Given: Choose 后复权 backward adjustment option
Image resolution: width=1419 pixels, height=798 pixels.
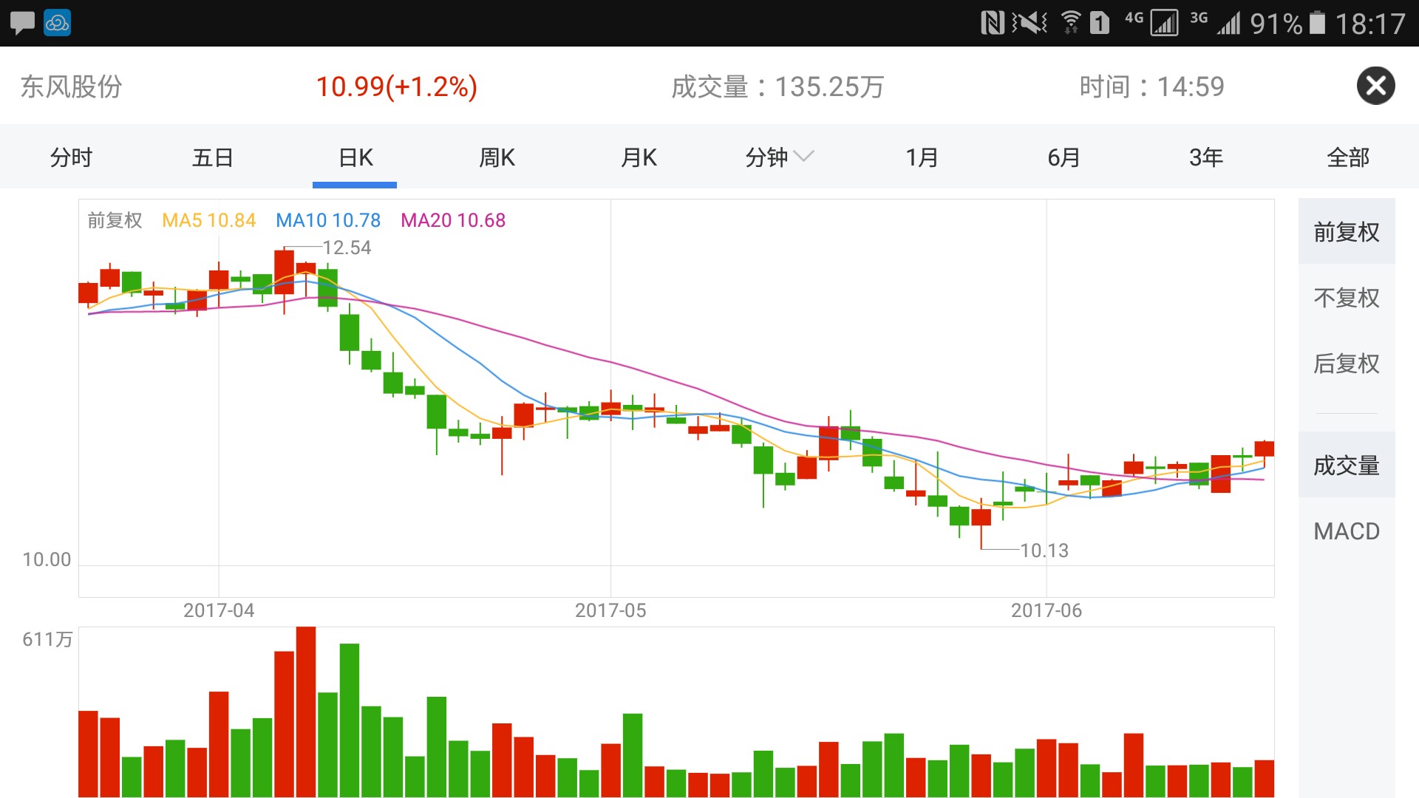Looking at the screenshot, I should tap(1347, 363).
